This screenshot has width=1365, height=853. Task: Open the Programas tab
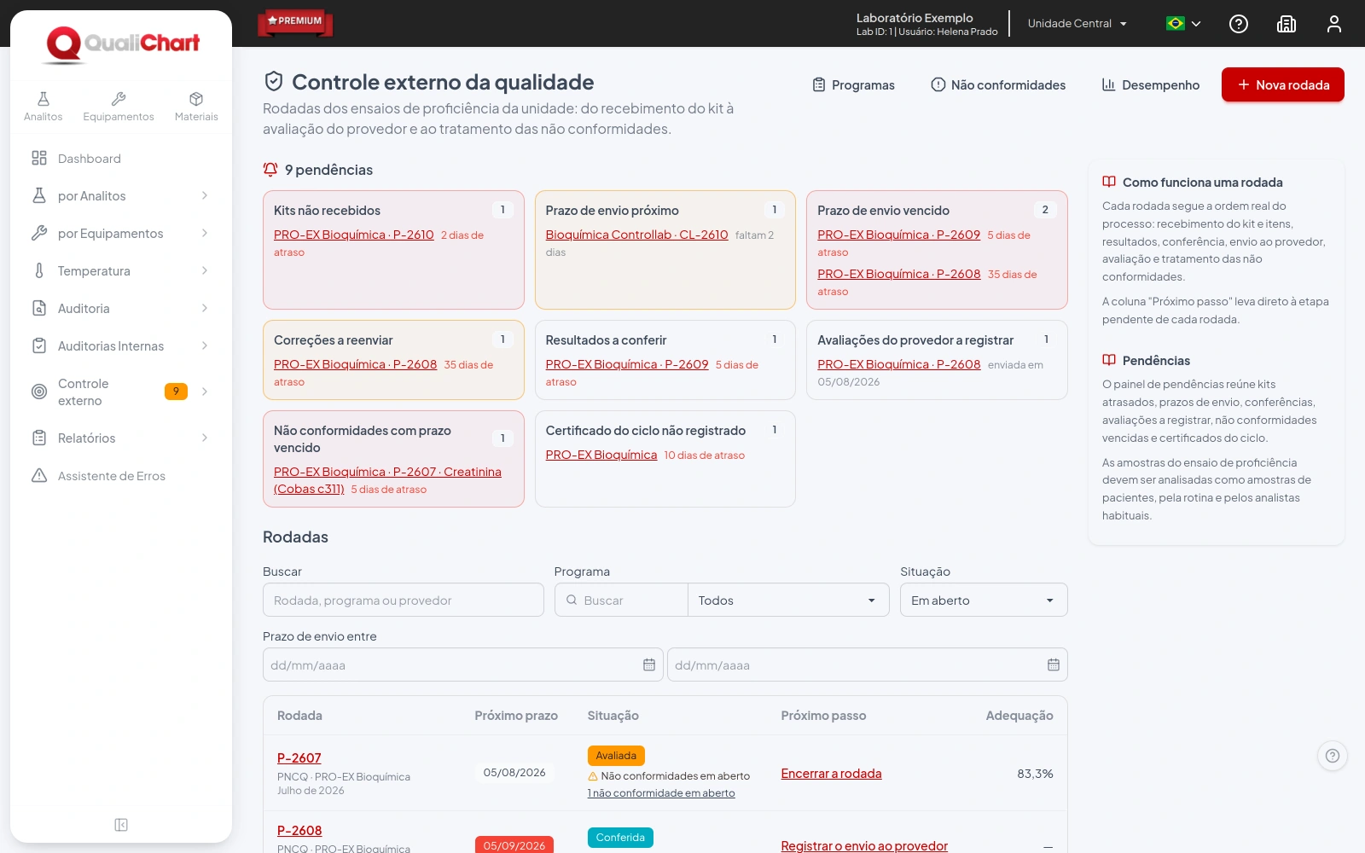tap(853, 84)
